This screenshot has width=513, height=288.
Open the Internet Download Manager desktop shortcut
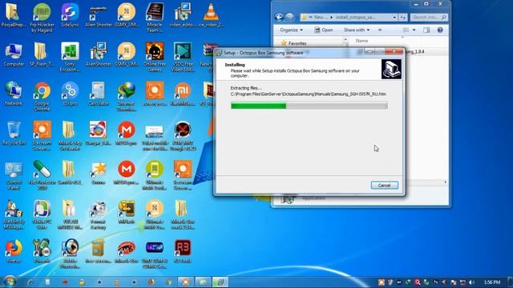[127, 96]
